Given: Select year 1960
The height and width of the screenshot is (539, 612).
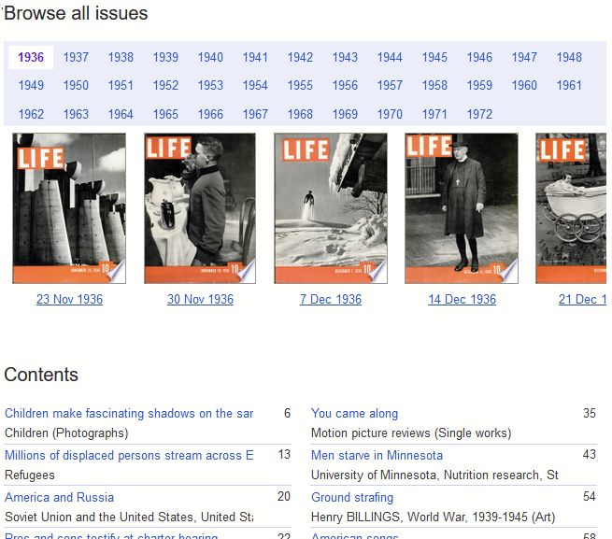Looking at the screenshot, I should coord(524,86).
